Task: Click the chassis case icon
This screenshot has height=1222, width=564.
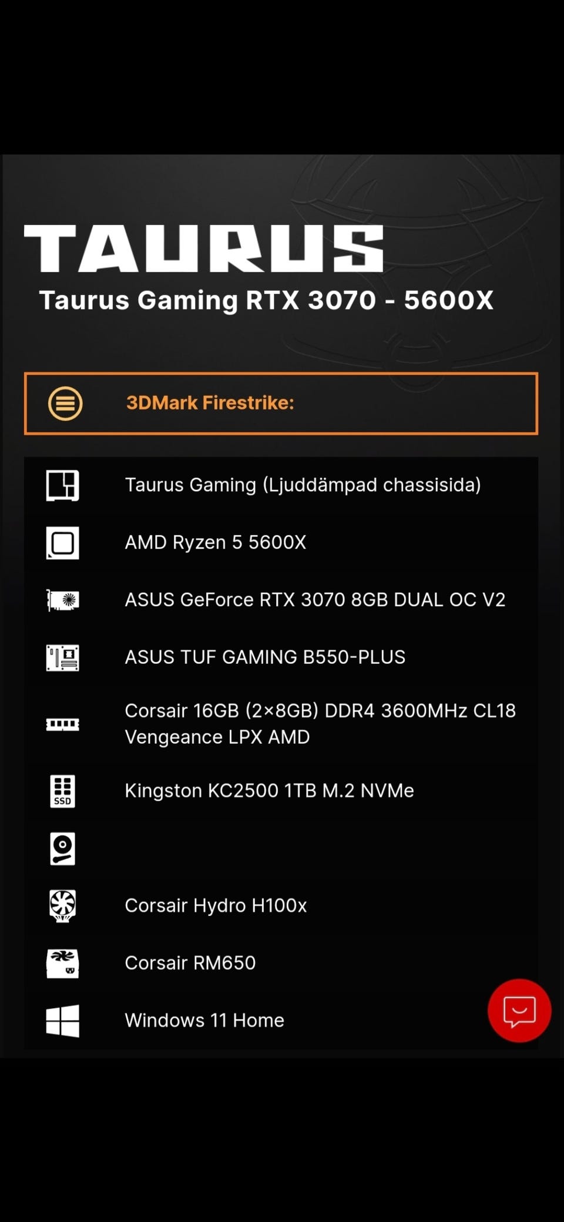Action: [62, 485]
